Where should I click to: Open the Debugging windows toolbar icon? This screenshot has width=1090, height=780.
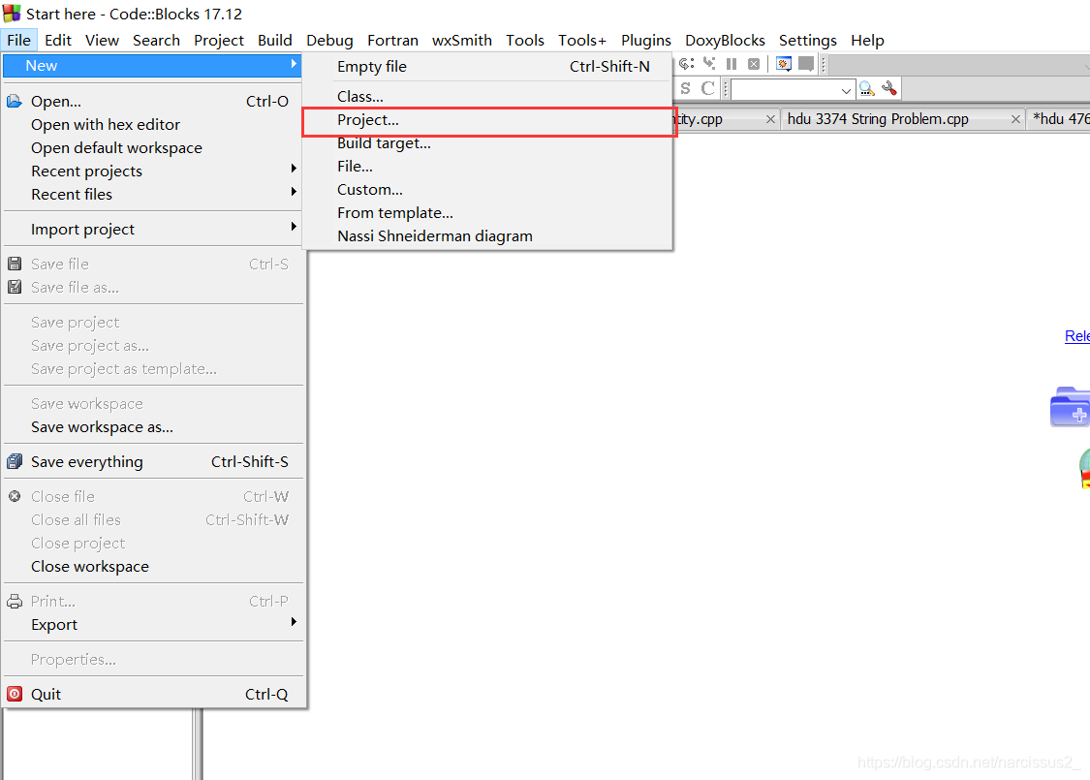coord(784,64)
